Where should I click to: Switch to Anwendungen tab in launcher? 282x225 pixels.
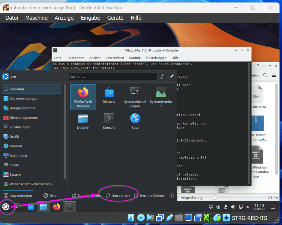point(18,195)
